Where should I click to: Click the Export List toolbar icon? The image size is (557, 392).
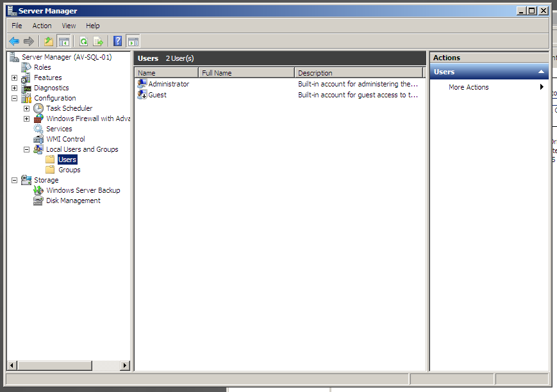[98, 42]
